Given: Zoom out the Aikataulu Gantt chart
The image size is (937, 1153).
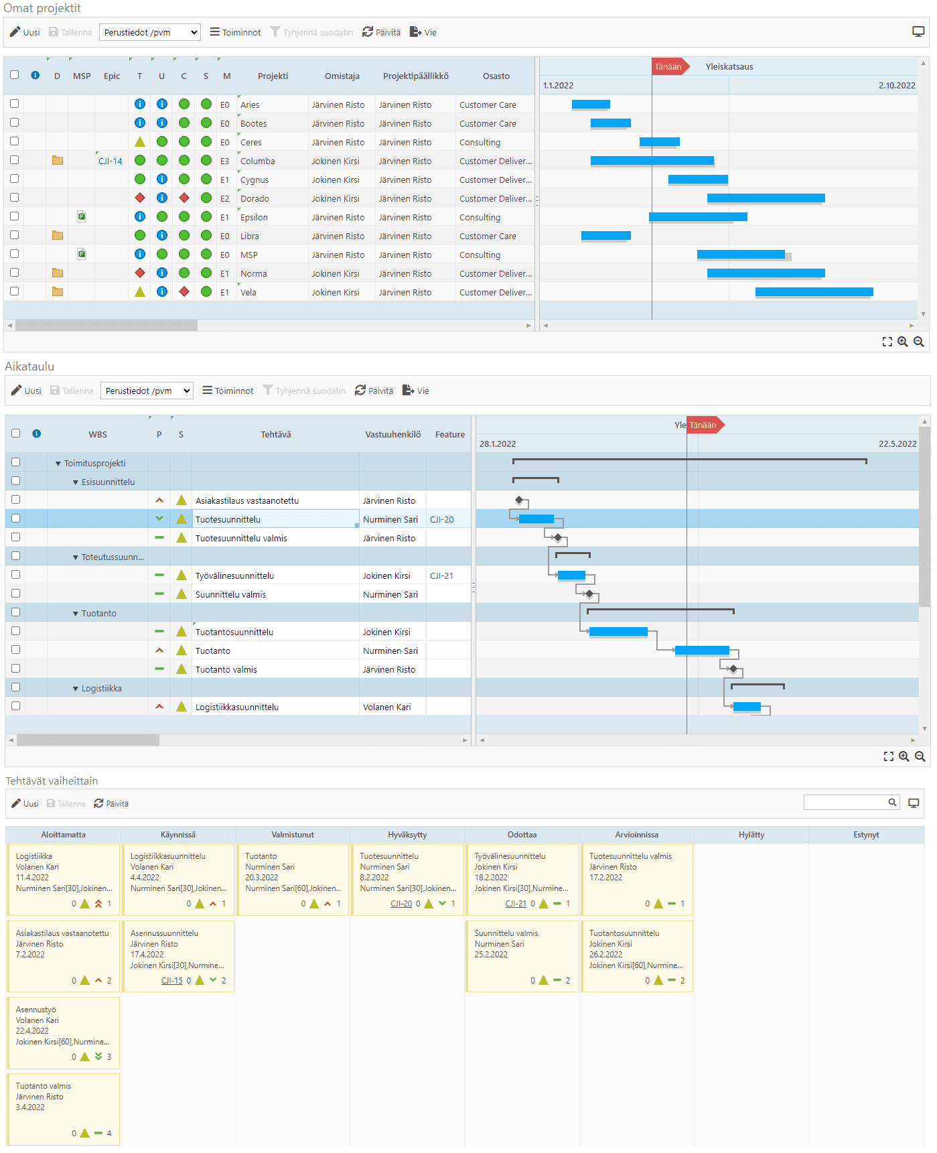Looking at the screenshot, I should point(920,756).
